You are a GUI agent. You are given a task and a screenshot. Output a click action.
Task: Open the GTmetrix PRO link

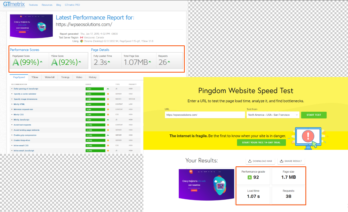pyautogui.click(x=72, y=5)
